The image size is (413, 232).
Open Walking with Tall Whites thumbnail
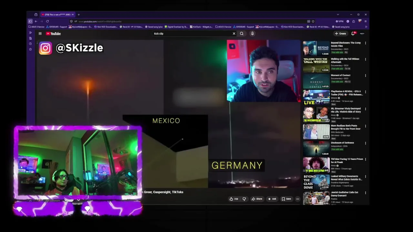(316, 64)
